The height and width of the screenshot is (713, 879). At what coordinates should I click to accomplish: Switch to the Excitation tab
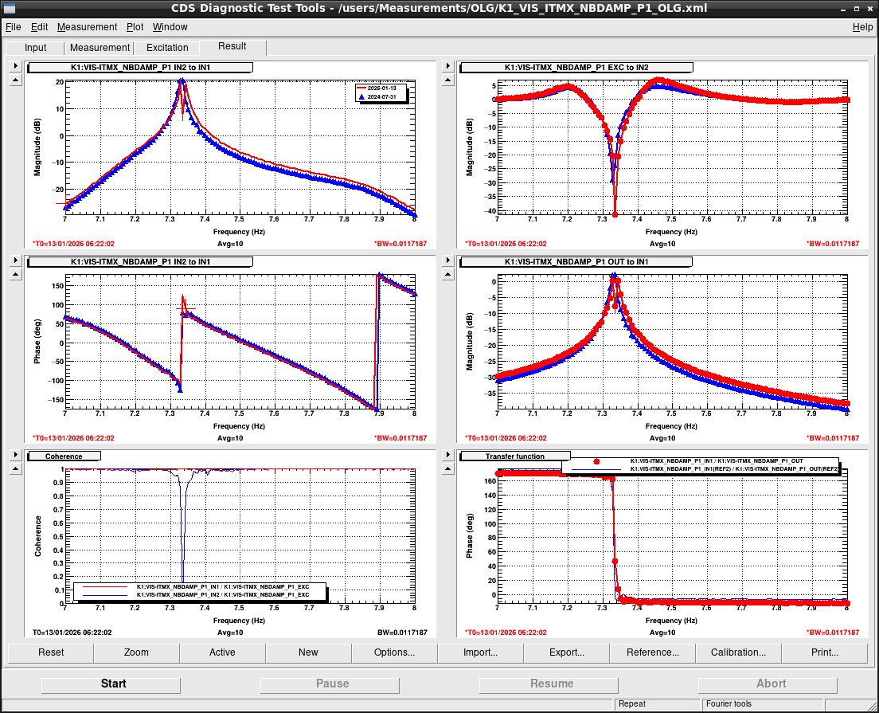click(x=167, y=48)
